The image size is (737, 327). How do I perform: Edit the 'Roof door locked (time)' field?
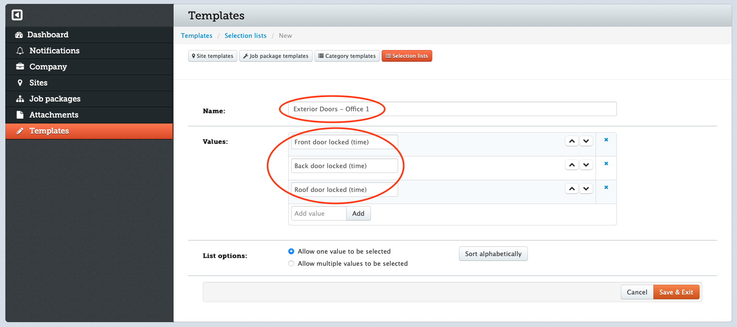345,189
